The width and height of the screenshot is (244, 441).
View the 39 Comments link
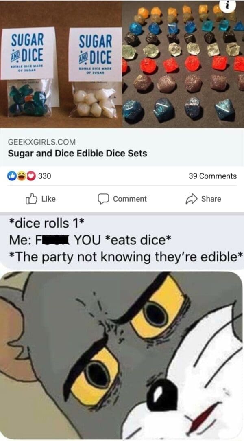coord(213,176)
